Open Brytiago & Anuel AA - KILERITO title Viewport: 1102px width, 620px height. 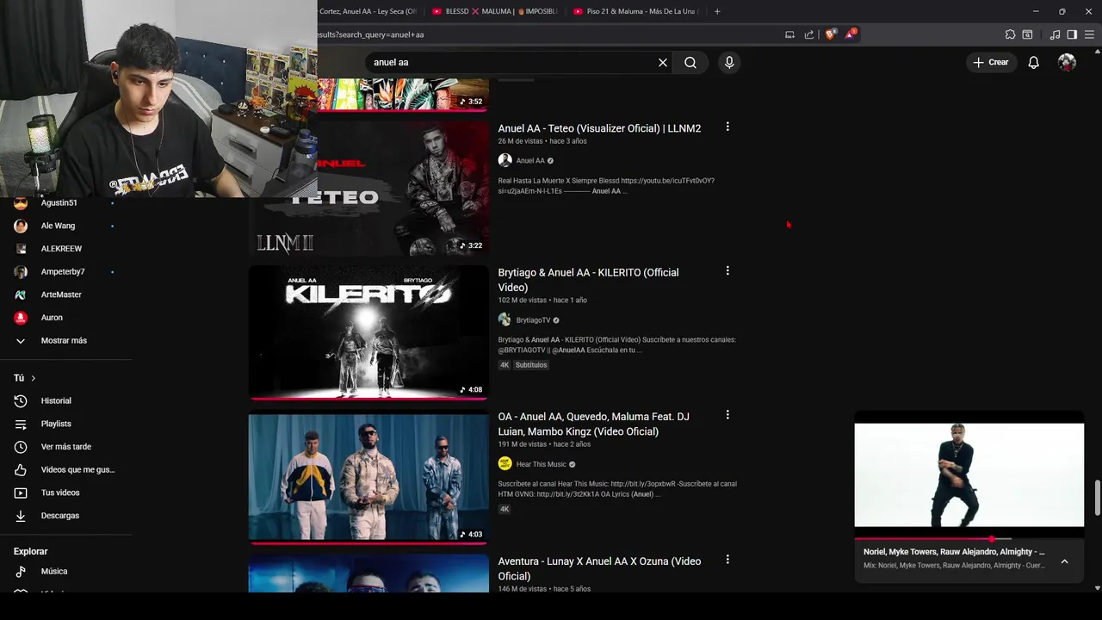click(x=588, y=280)
